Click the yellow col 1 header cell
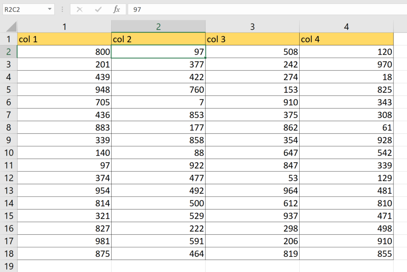Image resolution: width=407 pixels, height=272 pixels. (64, 39)
